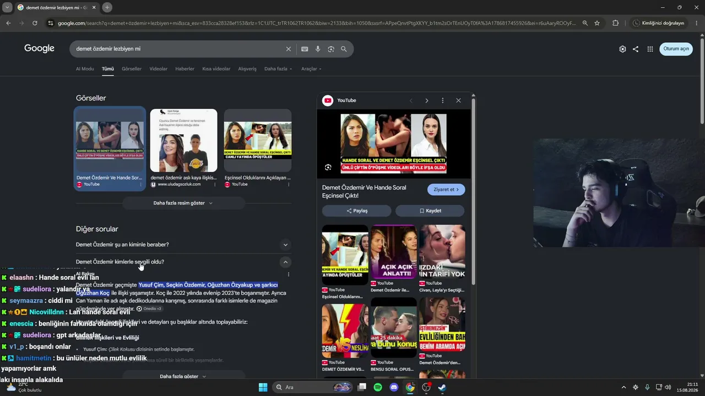Open the 'BENSU SORAL OPUS' related thumbnail
The height and width of the screenshot is (396, 705).
pyautogui.click(x=393, y=328)
